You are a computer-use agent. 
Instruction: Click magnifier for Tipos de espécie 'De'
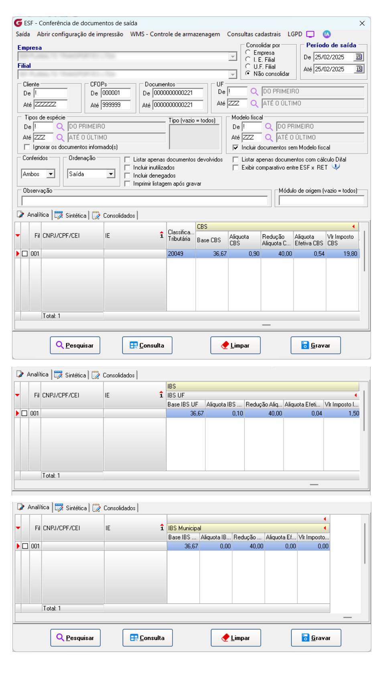[60, 127]
